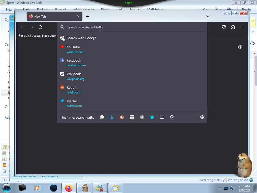Open the hamster app taskbar icon
Image resolution: width=257 pixels, height=193 pixels.
click(x=85, y=188)
